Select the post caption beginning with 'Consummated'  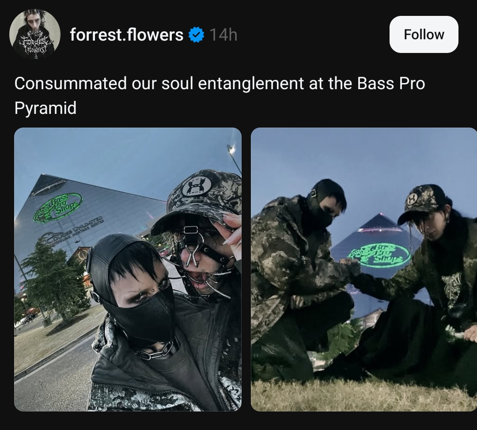coord(220,95)
